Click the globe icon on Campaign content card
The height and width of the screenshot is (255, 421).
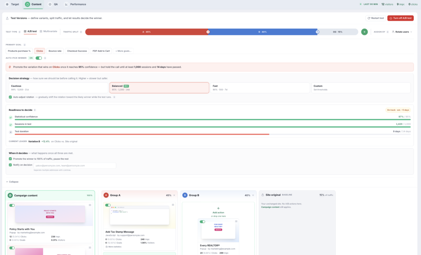pyautogui.click(x=10, y=195)
